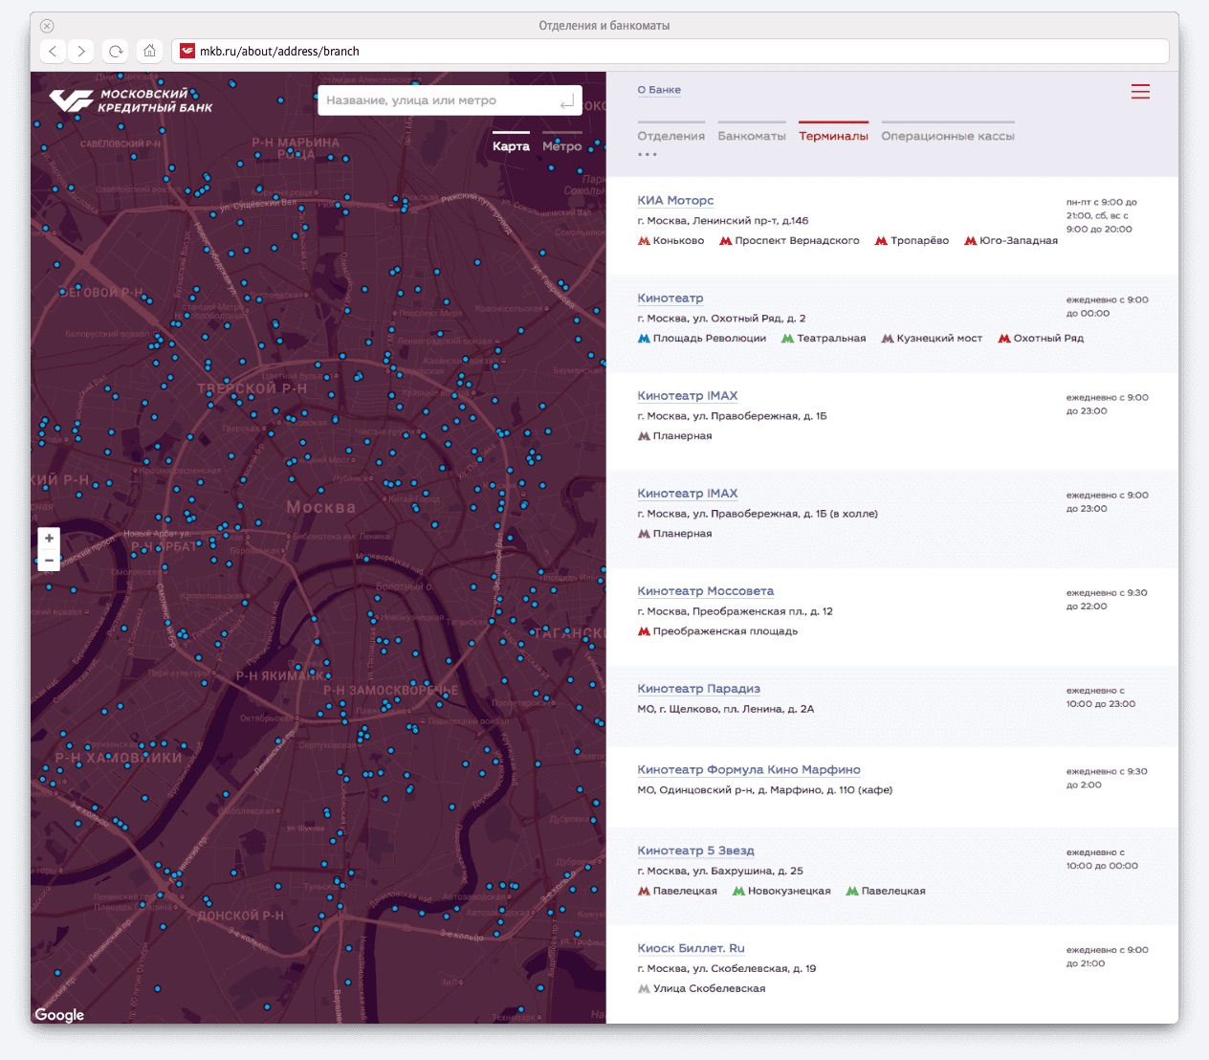Open the Банкоматы tab

[x=752, y=136]
